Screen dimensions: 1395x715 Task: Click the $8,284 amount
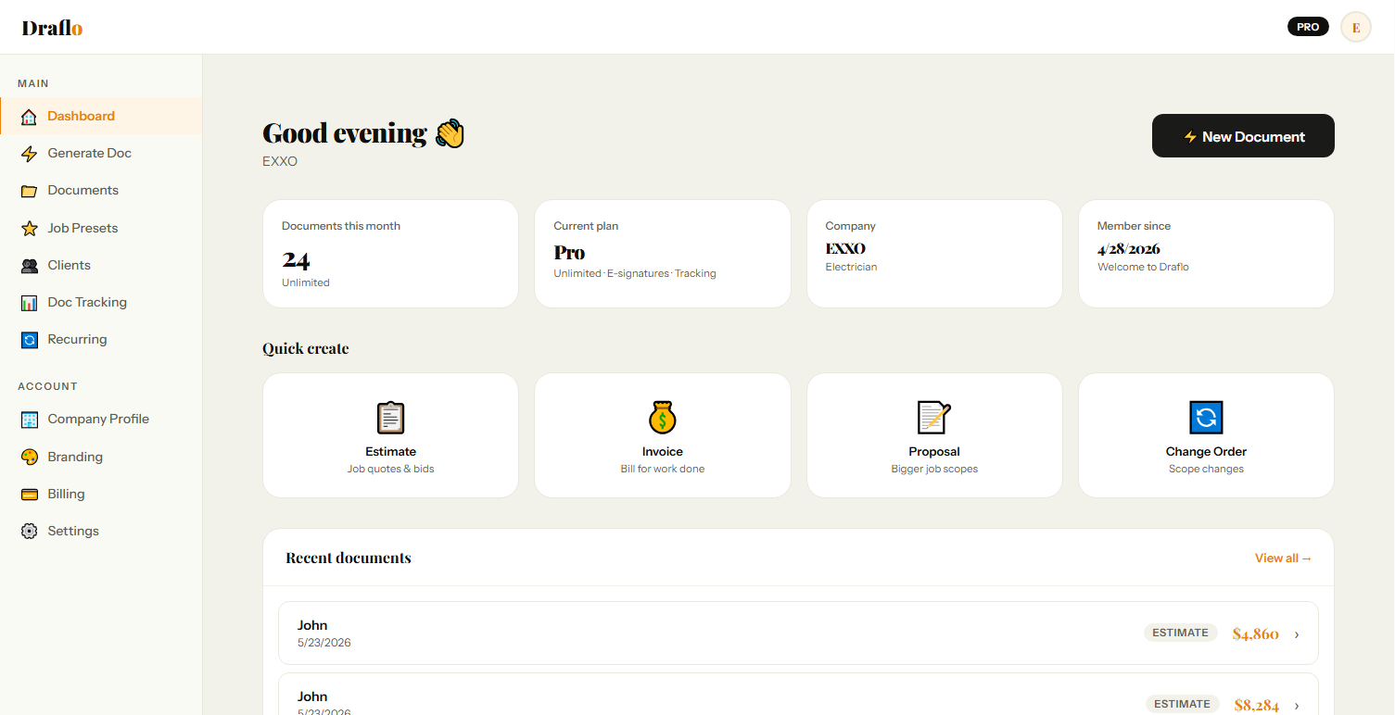click(1256, 706)
